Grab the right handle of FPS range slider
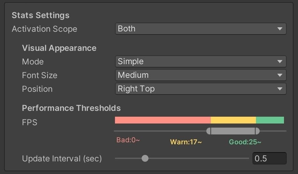298x174 pixels. pyautogui.click(x=257, y=131)
